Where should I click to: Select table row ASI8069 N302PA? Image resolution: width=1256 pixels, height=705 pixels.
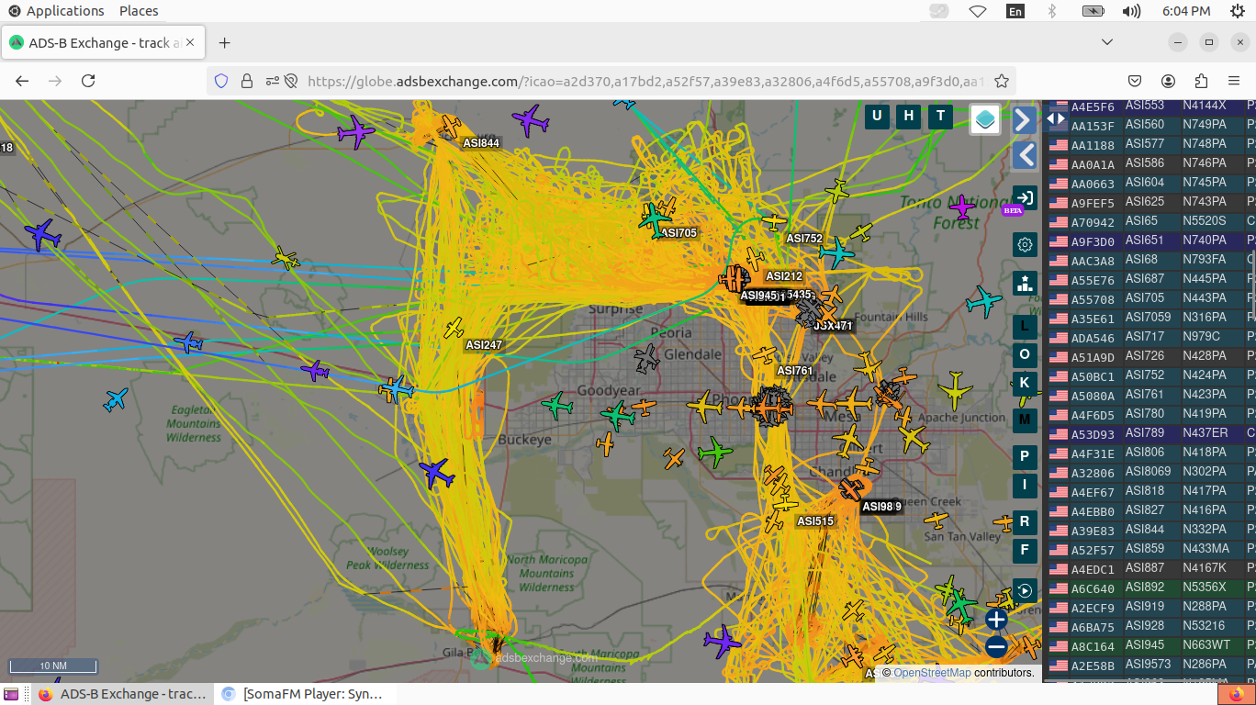tap(1149, 473)
